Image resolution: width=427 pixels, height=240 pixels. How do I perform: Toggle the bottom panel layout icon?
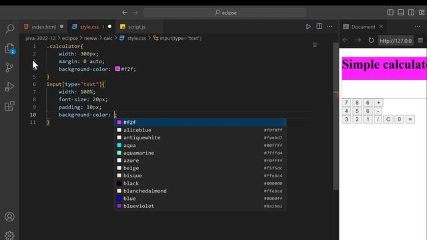[x=400, y=13]
